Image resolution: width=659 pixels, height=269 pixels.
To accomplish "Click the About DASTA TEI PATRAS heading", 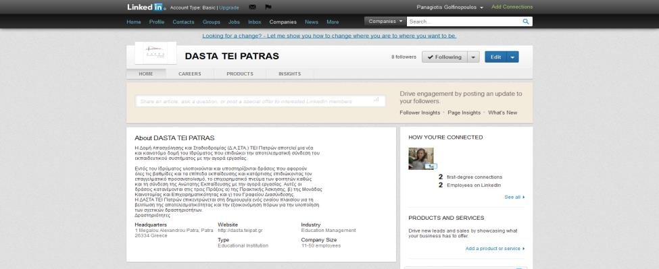I will pos(174,138).
